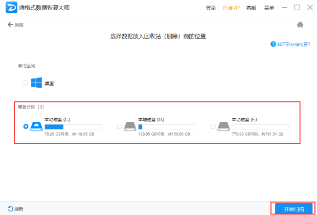Click the Windows desktop logo icon
Image resolution: width=317 pixels, height=215 pixels.
[x=37, y=83]
